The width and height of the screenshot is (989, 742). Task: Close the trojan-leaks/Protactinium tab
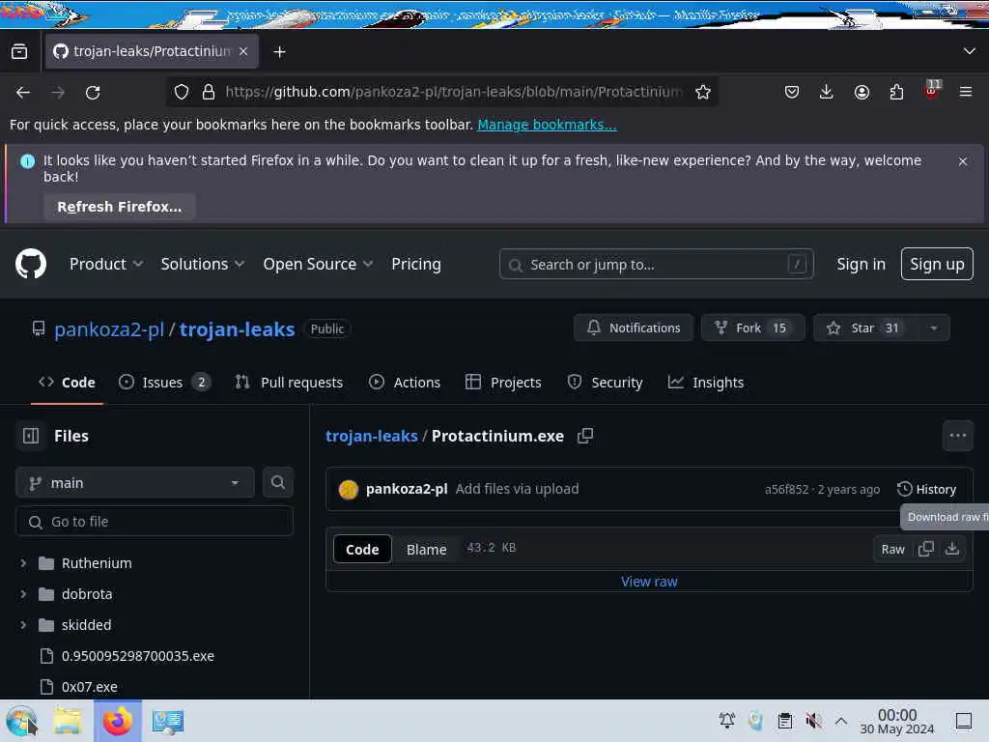pos(243,51)
